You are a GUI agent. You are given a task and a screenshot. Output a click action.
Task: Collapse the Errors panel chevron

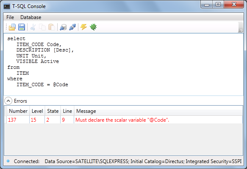point(8,101)
